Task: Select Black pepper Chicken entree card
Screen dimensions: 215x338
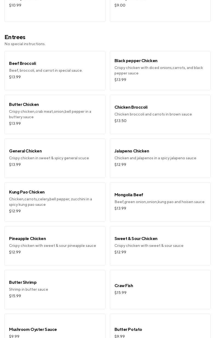Action: 160,70
